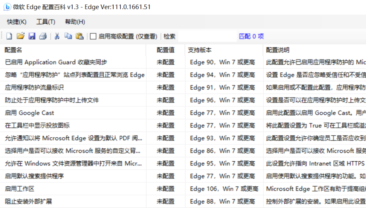
Task: Click the New file toolbar icon
Action: point(9,36)
